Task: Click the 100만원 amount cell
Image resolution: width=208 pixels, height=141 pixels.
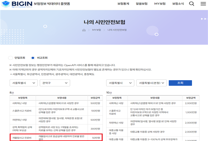Action: 95,111
